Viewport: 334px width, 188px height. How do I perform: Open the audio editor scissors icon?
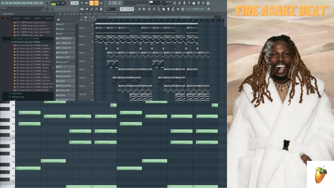tap(179, 3)
